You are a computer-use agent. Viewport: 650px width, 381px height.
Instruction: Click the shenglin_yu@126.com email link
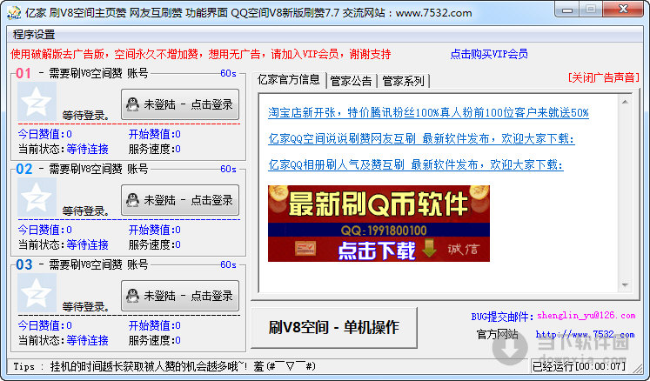586,316
